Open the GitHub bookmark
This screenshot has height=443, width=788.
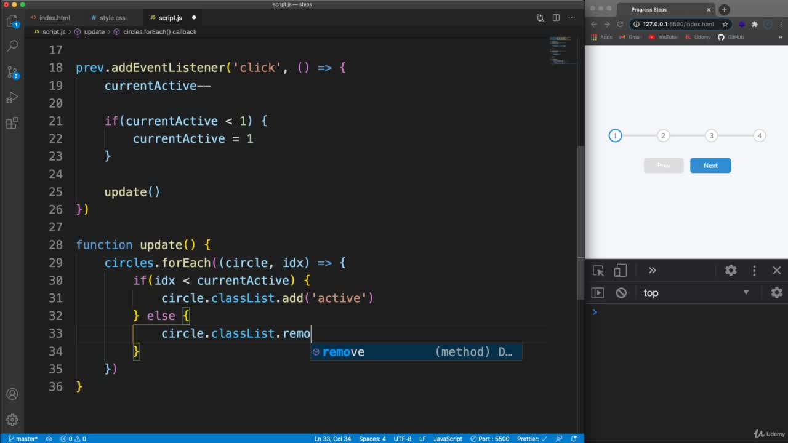coord(731,37)
